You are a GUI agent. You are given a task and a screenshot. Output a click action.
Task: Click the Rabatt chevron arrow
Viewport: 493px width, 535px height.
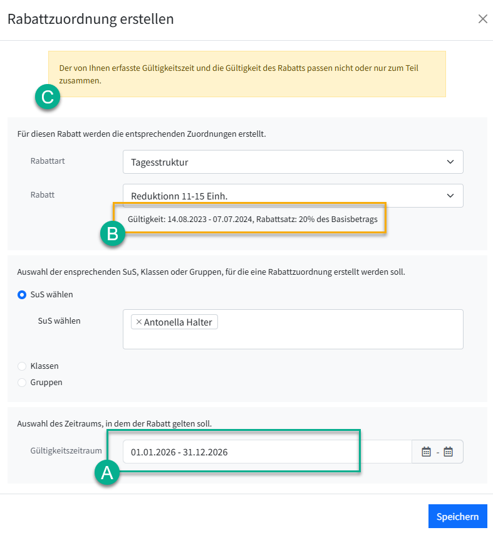click(x=450, y=196)
